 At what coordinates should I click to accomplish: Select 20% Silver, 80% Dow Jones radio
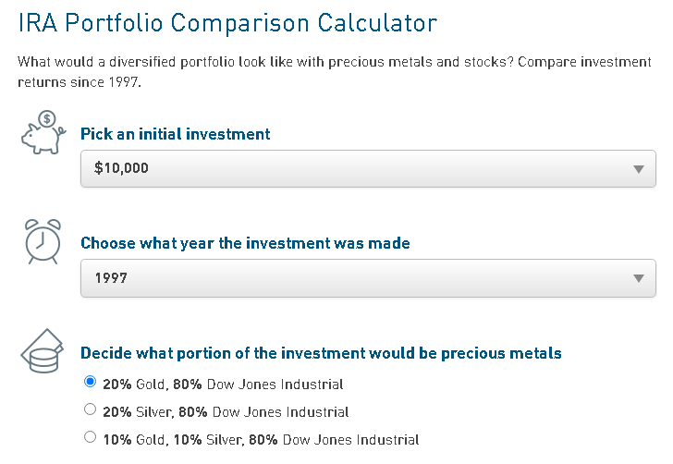90,409
